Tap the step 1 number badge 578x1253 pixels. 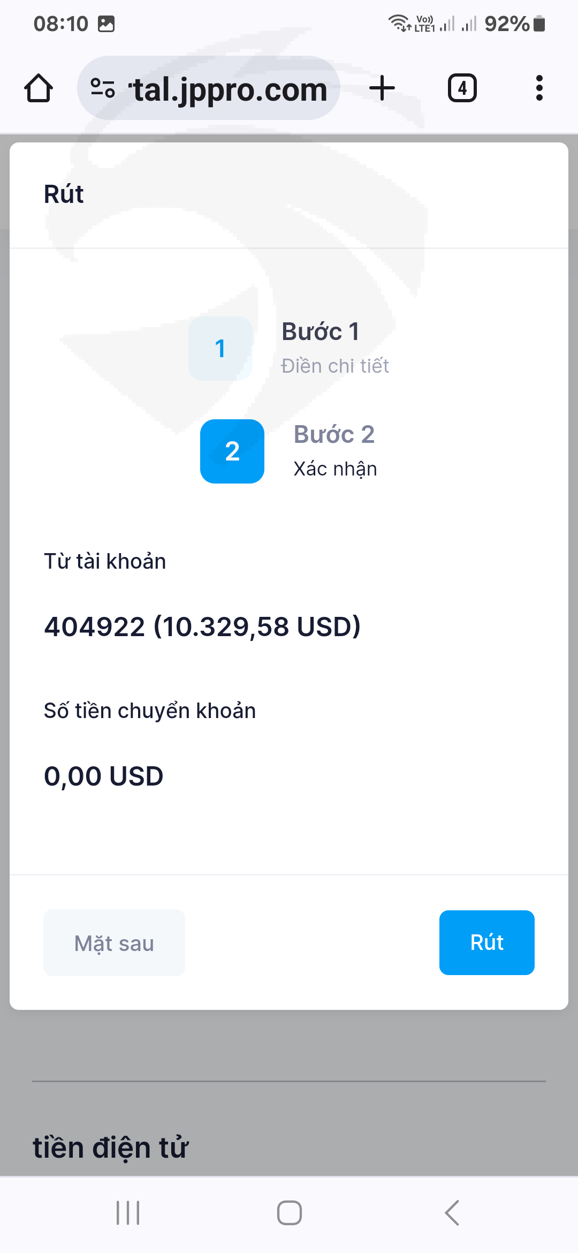point(220,349)
